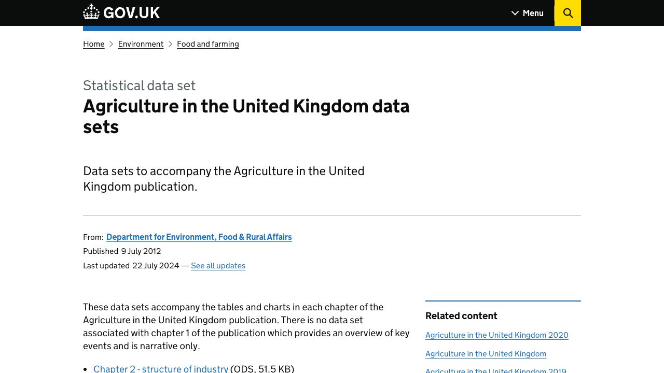This screenshot has height=373, width=664.
Task: Click the Last updated 22 July 2024 text
Action: point(131,266)
